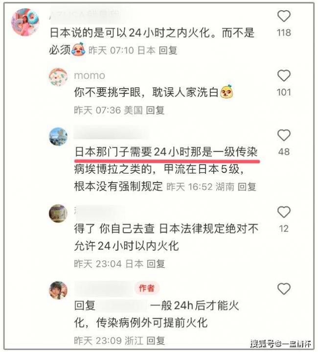Reply to the 16:52 Hunan comment
The image size is (318, 352).
click(247, 187)
